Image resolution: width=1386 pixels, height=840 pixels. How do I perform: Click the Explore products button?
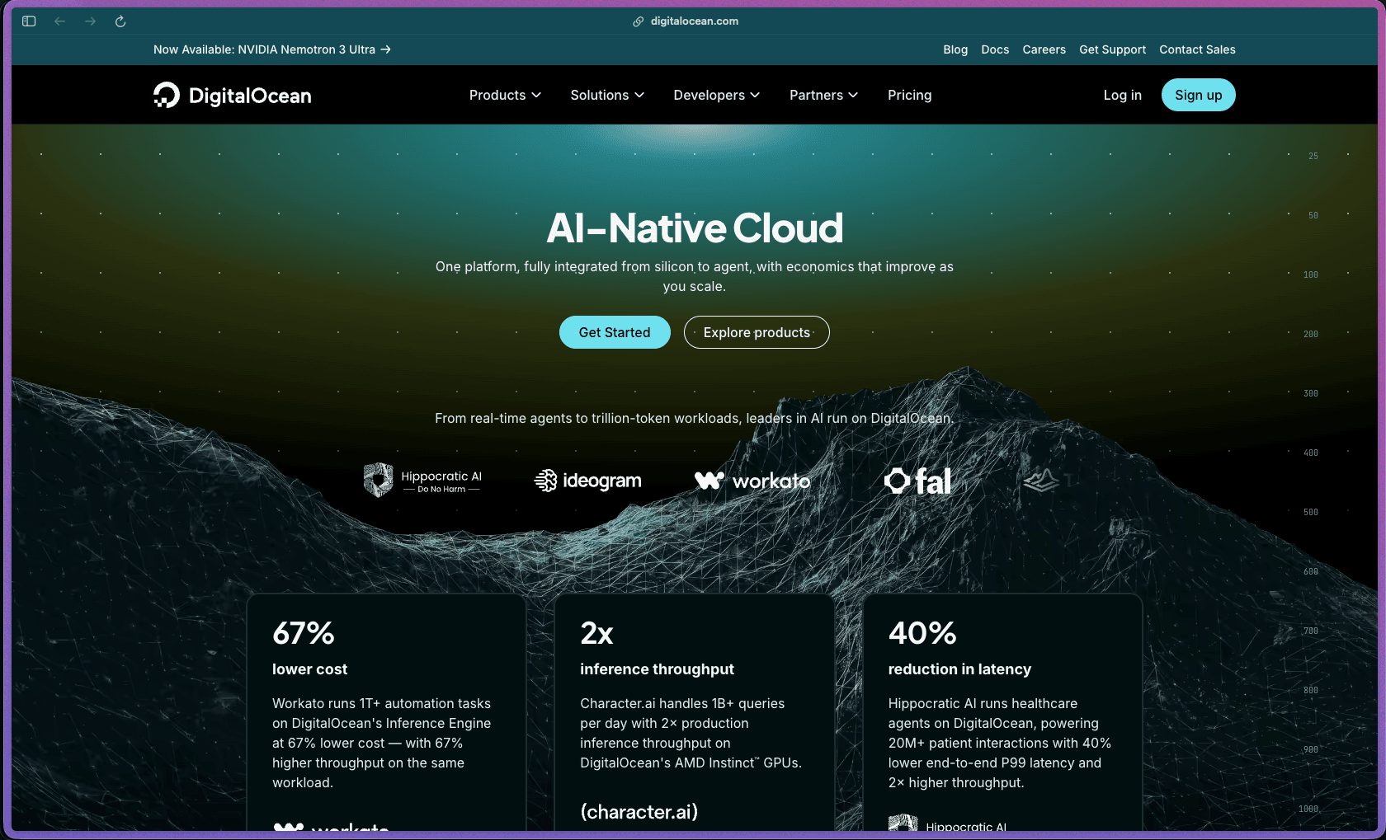coord(757,332)
